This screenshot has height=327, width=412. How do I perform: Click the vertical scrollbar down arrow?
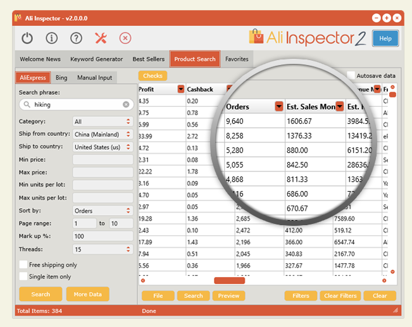[x=392, y=271]
